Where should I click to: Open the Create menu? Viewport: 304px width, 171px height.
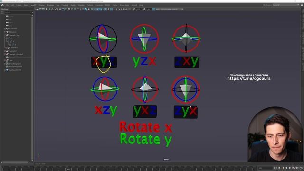19,5
